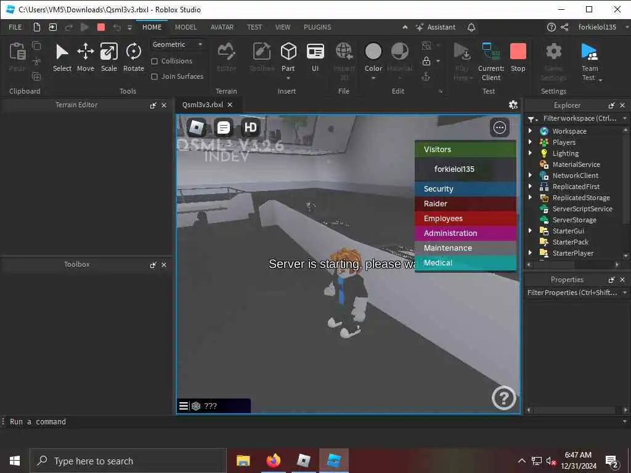Click the Filter workspace search field

click(x=579, y=118)
